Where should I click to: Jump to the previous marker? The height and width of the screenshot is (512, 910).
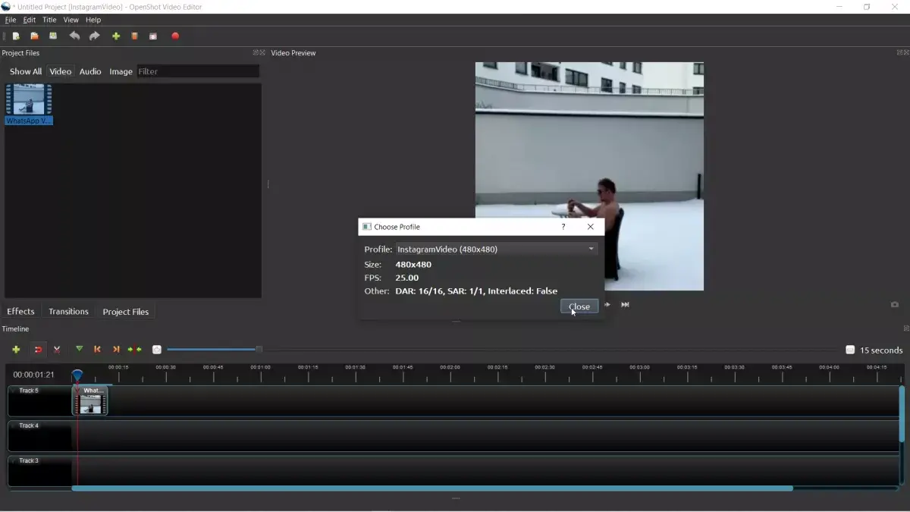97,350
